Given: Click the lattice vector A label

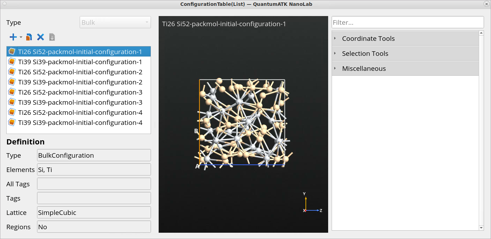Looking at the screenshot, I should pyautogui.click(x=197, y=166).
